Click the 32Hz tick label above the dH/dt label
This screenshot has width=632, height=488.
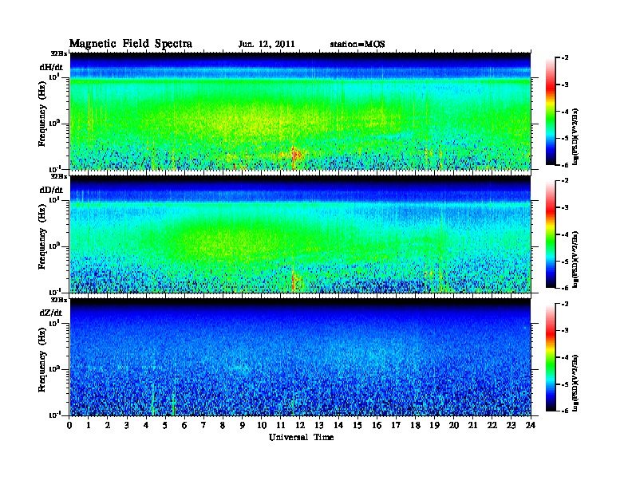coord(58,53)
